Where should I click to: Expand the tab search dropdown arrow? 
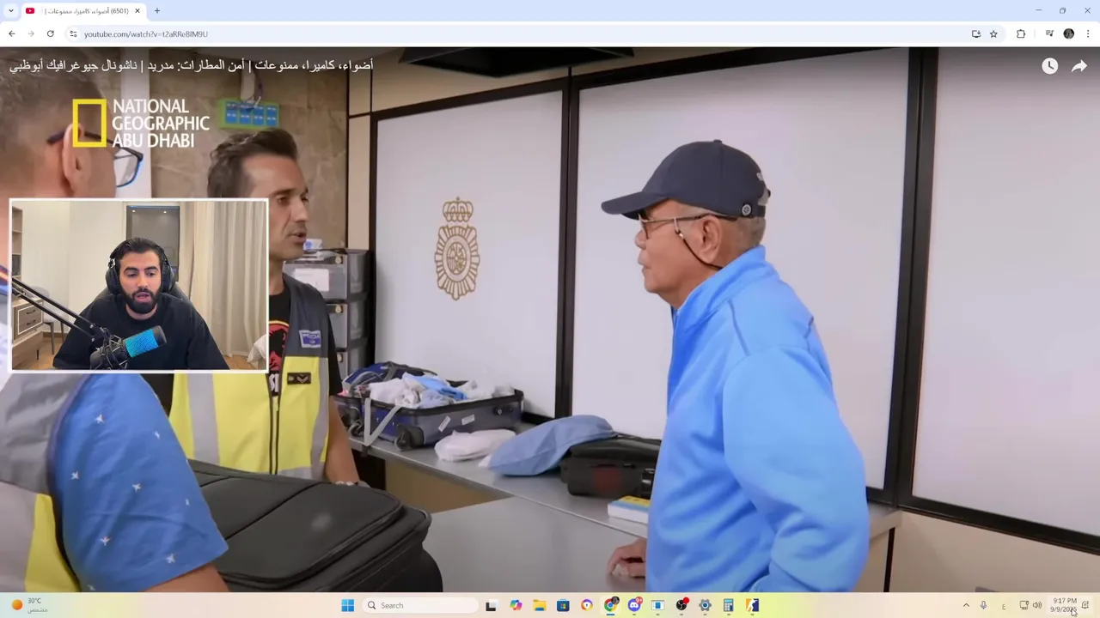11,10
